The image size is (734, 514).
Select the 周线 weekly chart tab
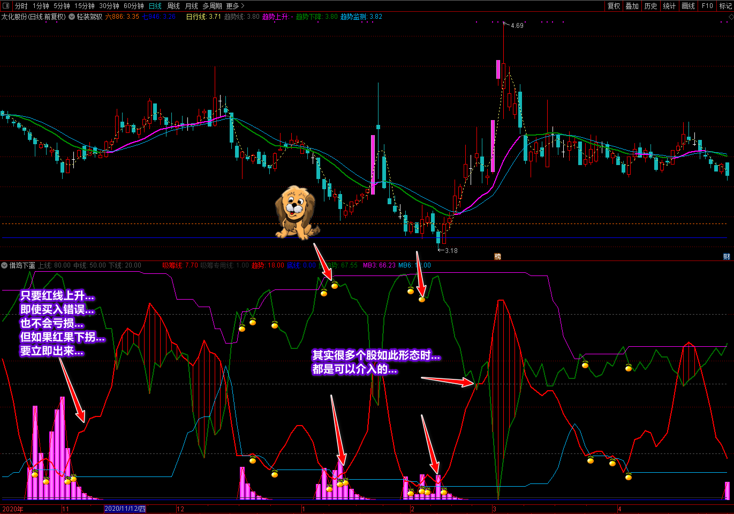(173, 6)
